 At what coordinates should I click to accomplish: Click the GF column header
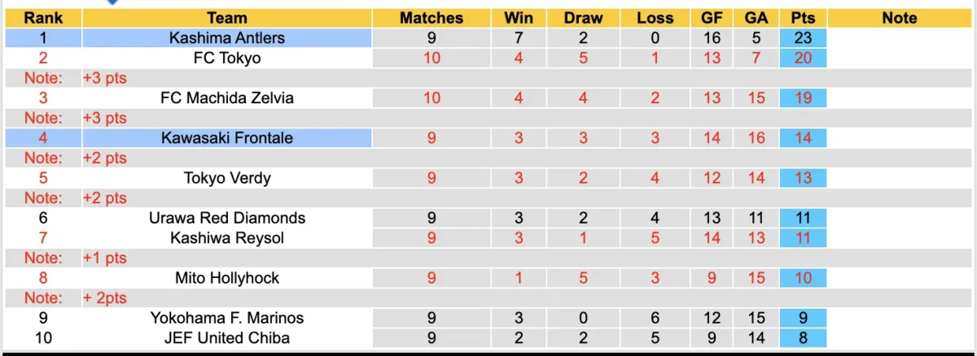pyautogui.click(x=712, y=18)
